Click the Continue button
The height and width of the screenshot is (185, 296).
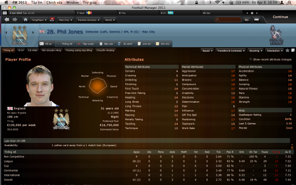280,17
